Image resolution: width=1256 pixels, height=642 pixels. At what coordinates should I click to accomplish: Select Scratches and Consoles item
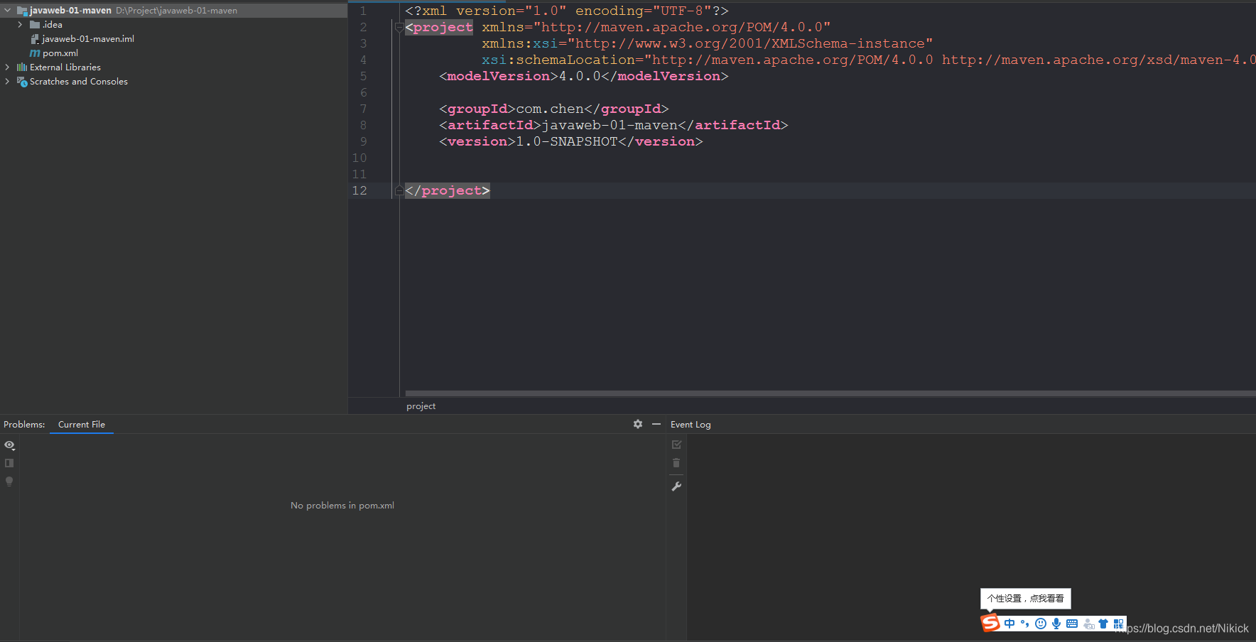click(x=78, y=82)
